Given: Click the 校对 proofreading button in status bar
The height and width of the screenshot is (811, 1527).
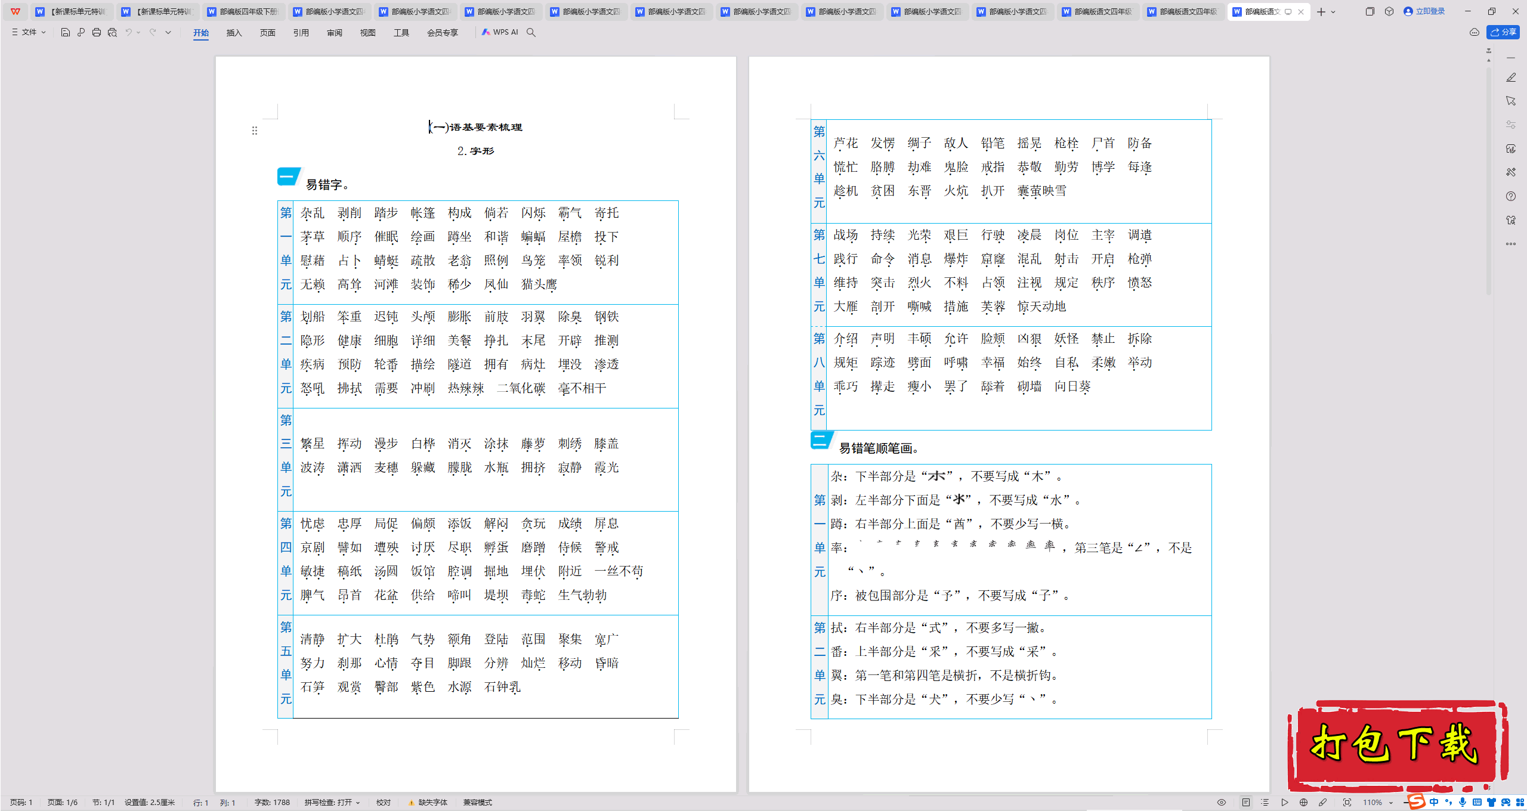Looking at the screenshot, I should [x=384, y=803].
